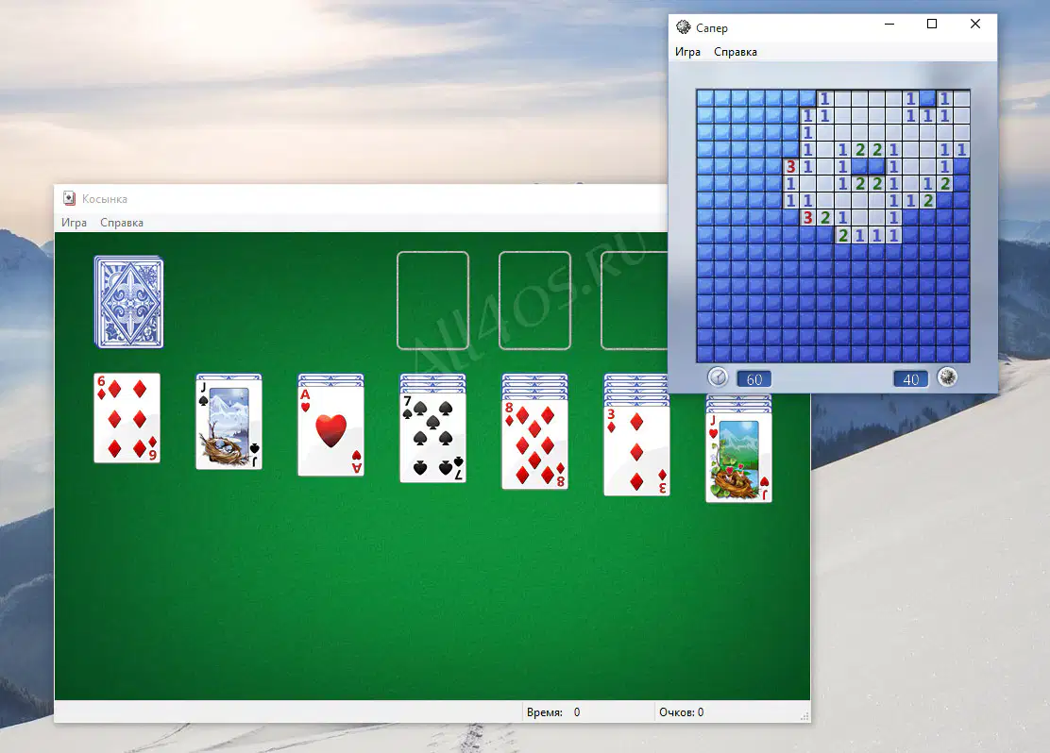
Task: Select the jack of hearts card
Action: (x=738, y=457)
